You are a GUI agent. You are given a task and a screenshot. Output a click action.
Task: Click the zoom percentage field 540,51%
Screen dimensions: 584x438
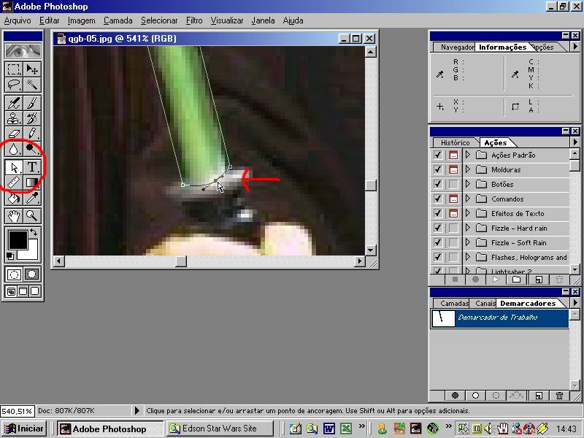(x=17, y=411)
